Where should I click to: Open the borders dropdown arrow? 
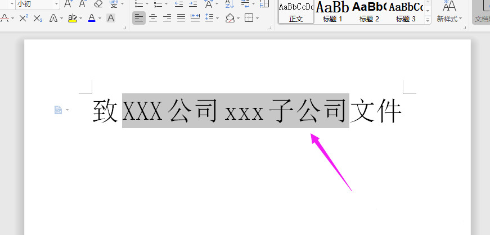[x=258, y=19]
